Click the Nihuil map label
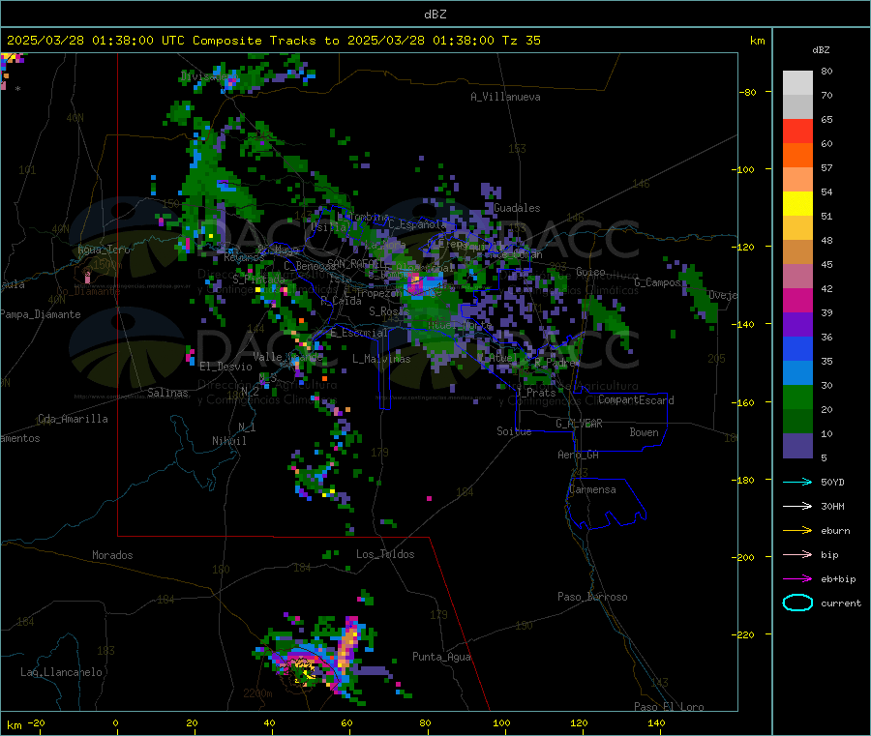 (228, 441)
